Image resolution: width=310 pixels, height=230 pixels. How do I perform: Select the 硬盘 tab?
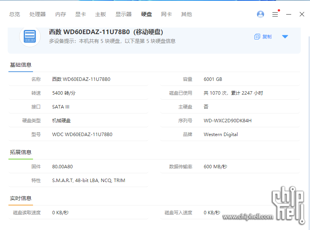pos(147,14)
